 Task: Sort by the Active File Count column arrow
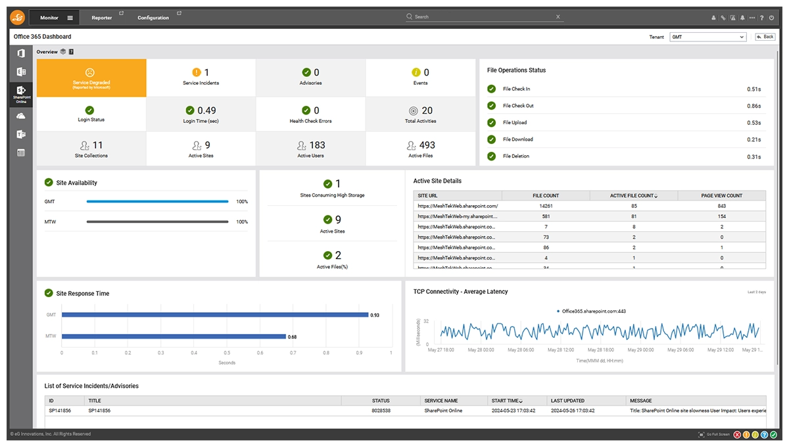656,196
